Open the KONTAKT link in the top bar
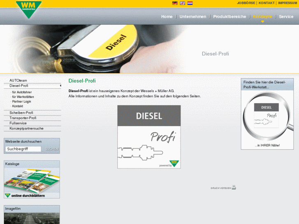299x224 pixels. [x=267, y=3]
